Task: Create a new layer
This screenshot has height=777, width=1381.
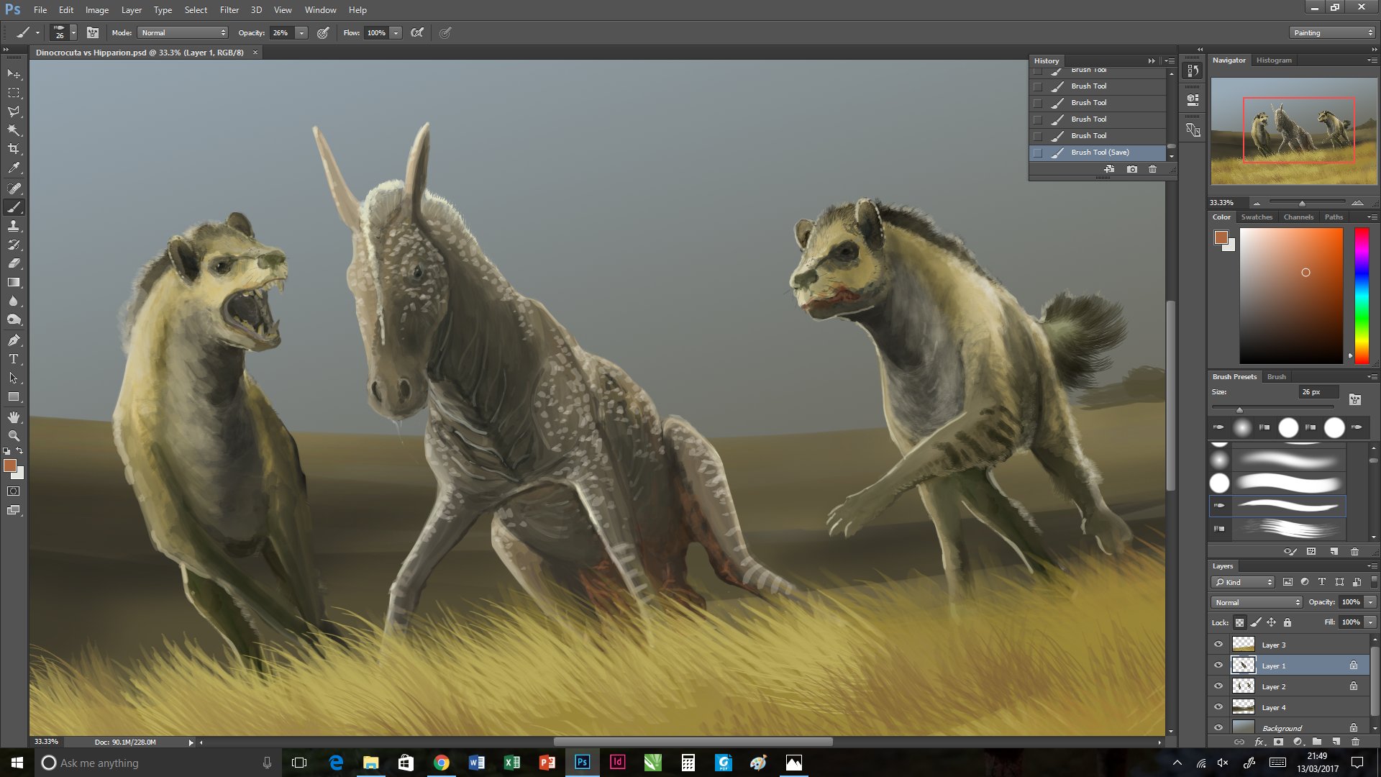Action: coord(1336,742)
